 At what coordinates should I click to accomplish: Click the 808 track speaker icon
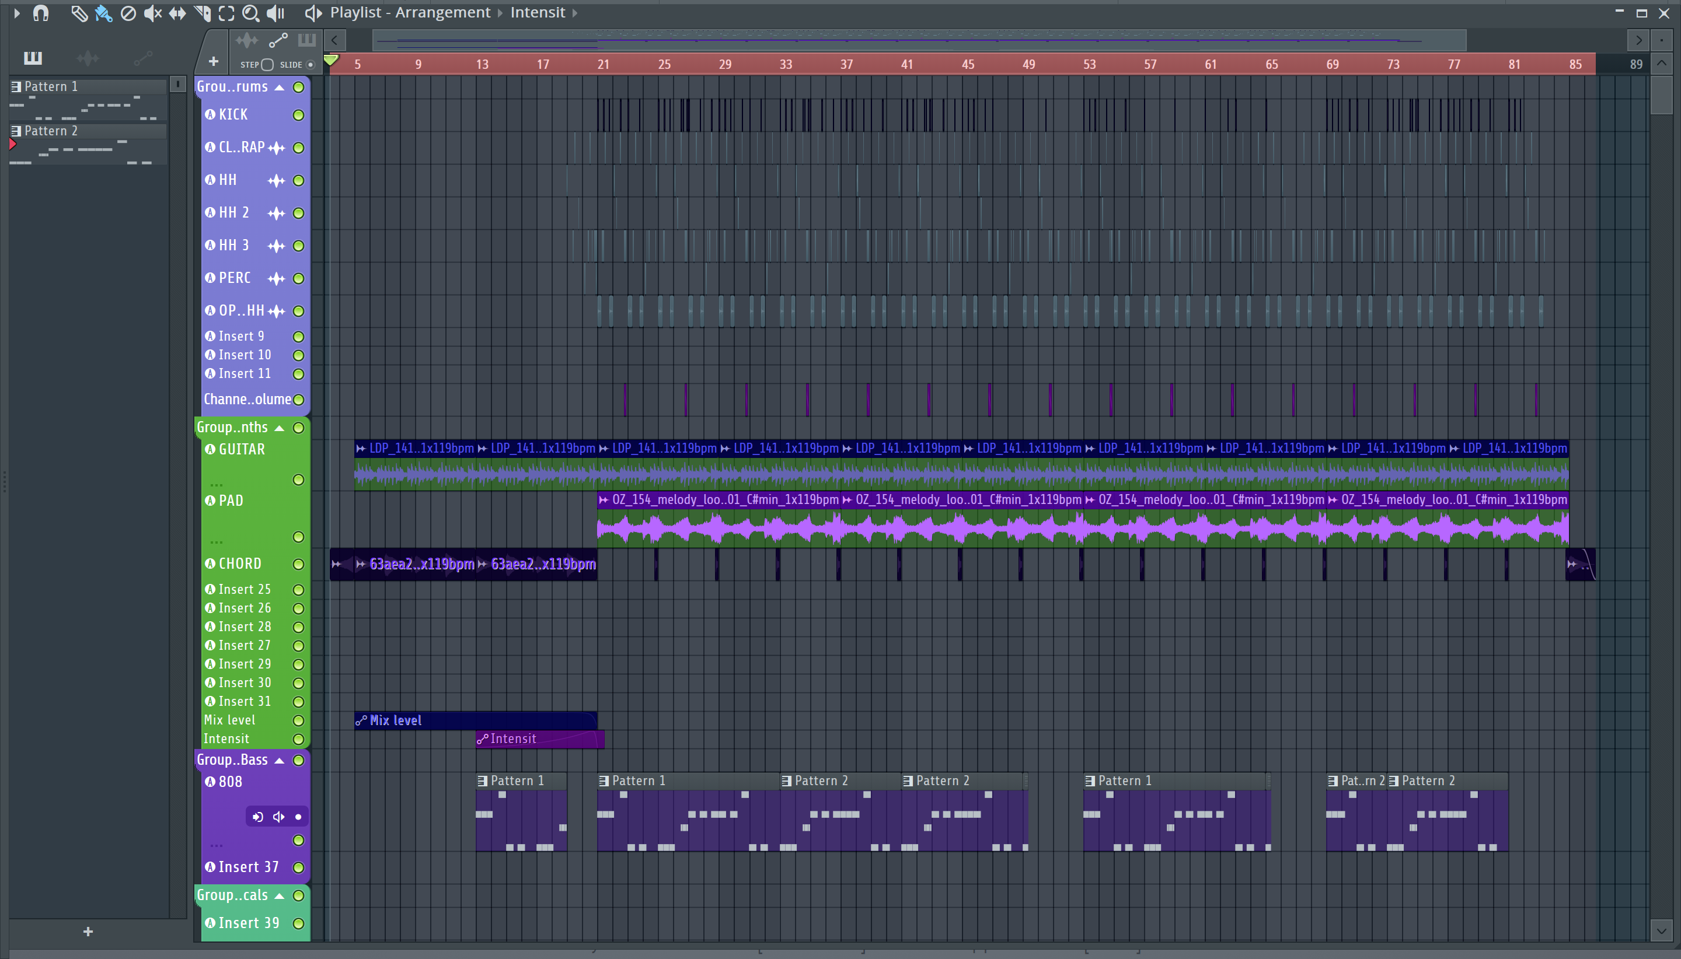pyautogui.click(x=279, y=817)
